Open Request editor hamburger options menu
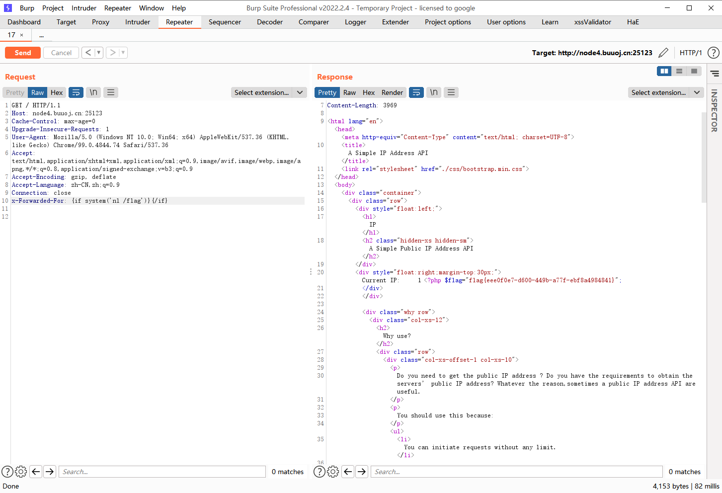This screenshot has width=722, height=493. click(111, 92)
